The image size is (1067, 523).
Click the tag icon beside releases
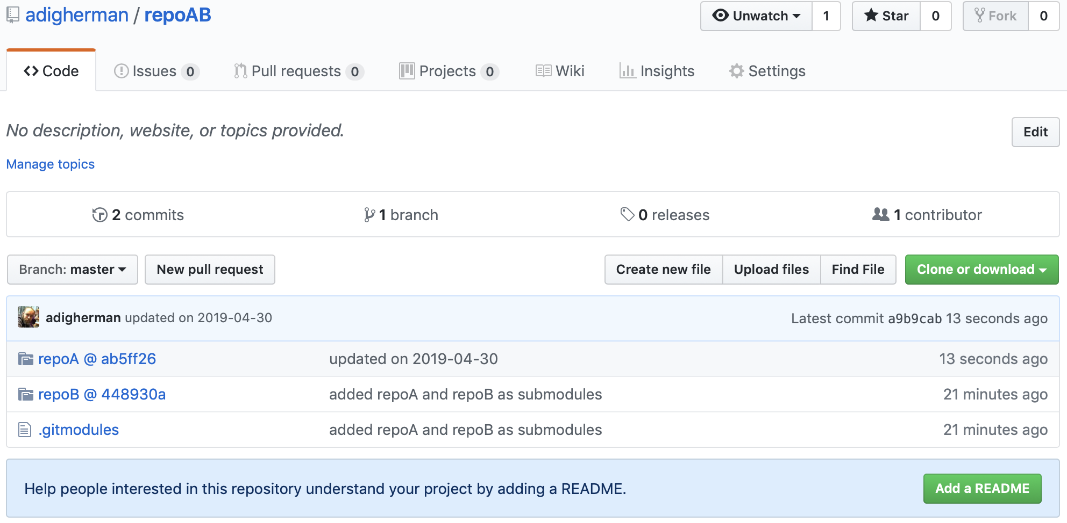click(628, 215)
